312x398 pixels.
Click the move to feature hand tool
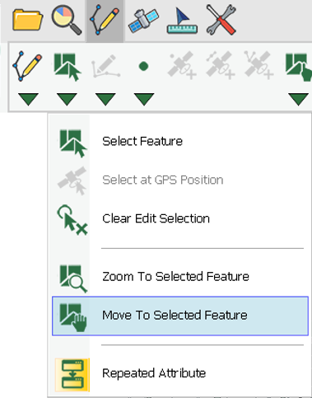[x=299, y=68]
